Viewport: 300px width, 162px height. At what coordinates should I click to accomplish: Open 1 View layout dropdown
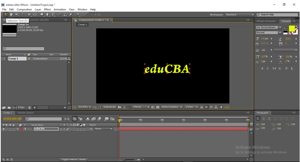[x=191, y=107]
